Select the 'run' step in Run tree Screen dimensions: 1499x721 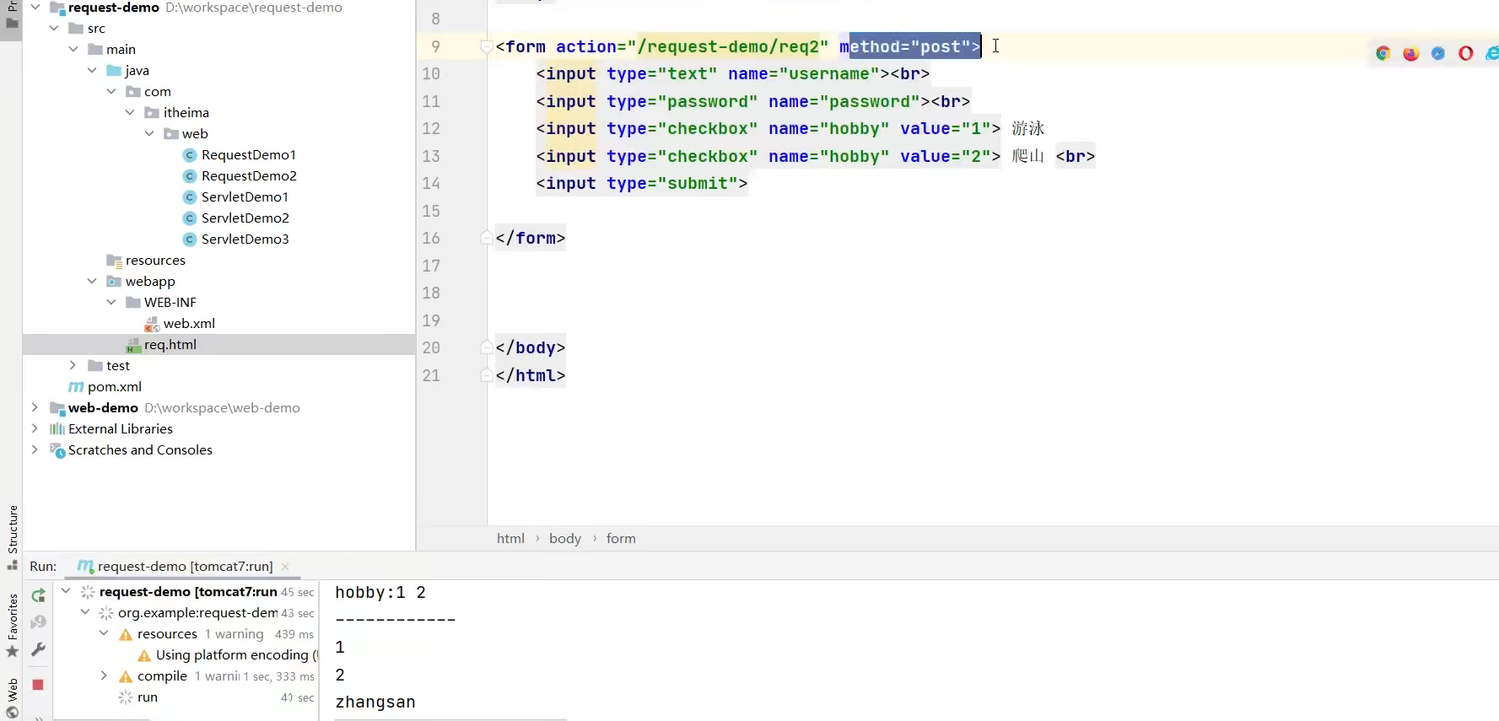tap(148, 697)
